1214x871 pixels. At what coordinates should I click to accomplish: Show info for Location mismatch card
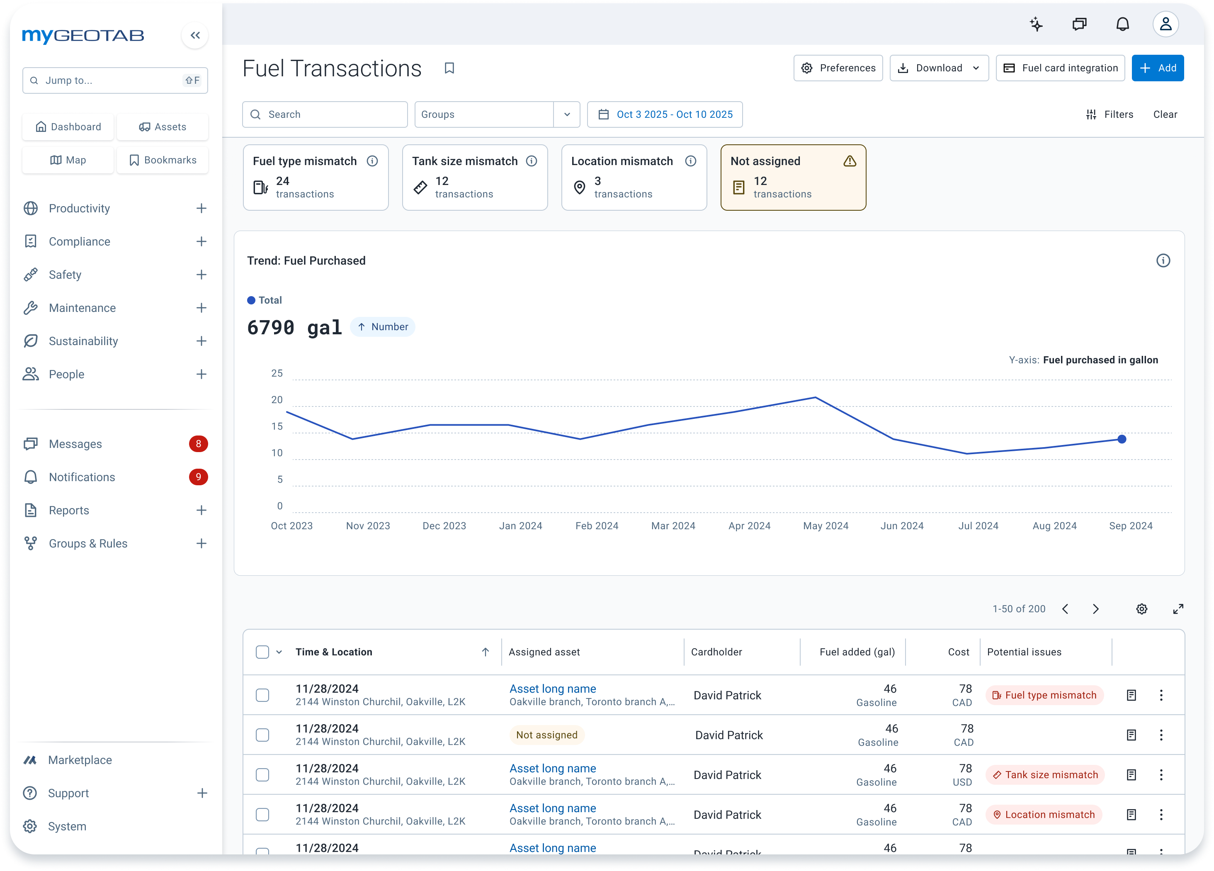(x=691, y=161)
